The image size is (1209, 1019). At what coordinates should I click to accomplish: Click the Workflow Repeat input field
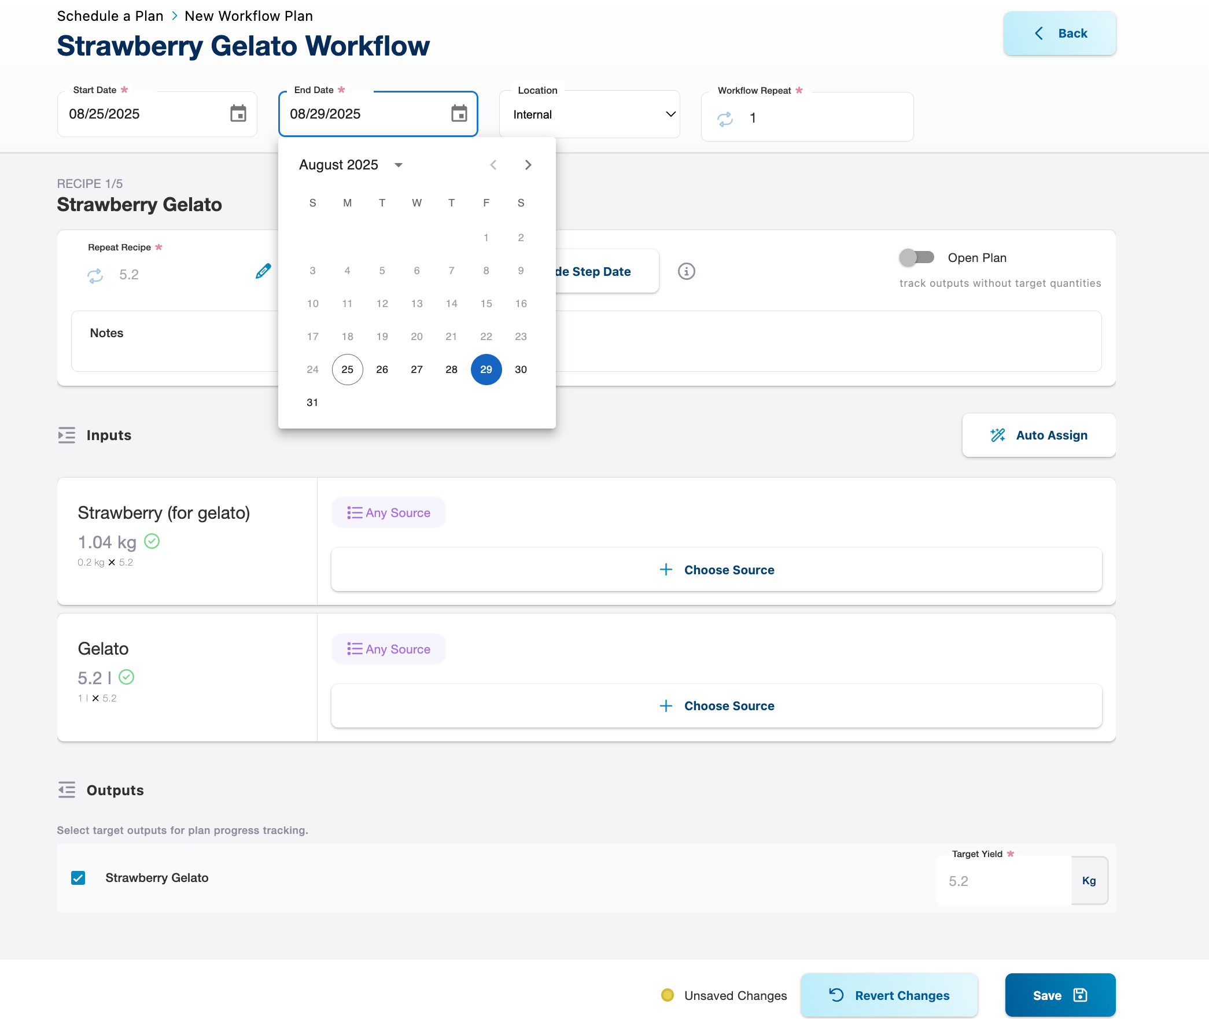[x=821, y=118]
